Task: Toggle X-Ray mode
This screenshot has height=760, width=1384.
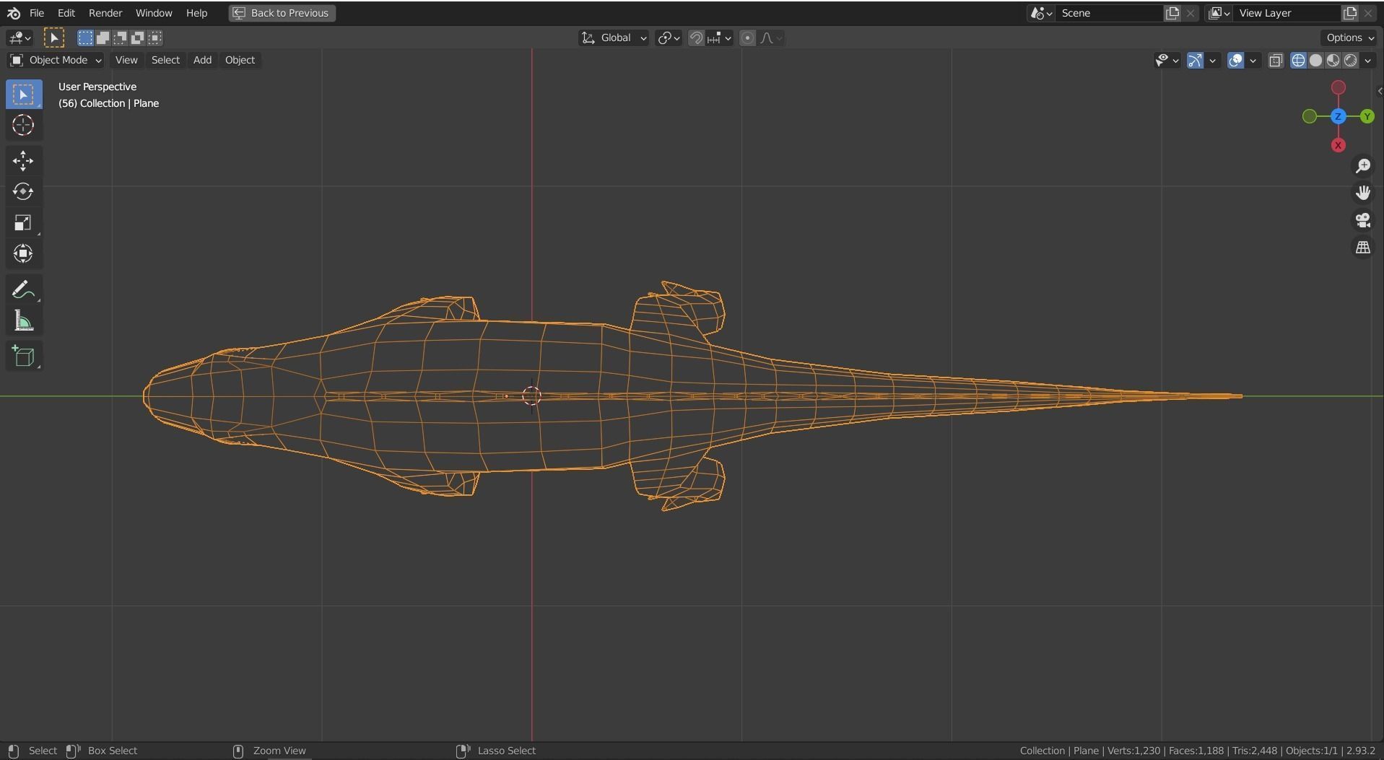Action: [x=1276, y=61]
